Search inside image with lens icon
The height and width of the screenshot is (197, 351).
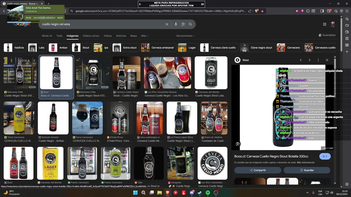[x=238, y=144]
